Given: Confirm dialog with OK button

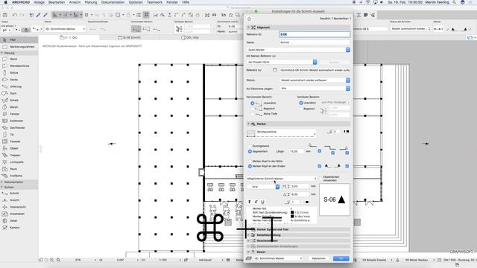Looking at the screenshot, I should point(341,258).
